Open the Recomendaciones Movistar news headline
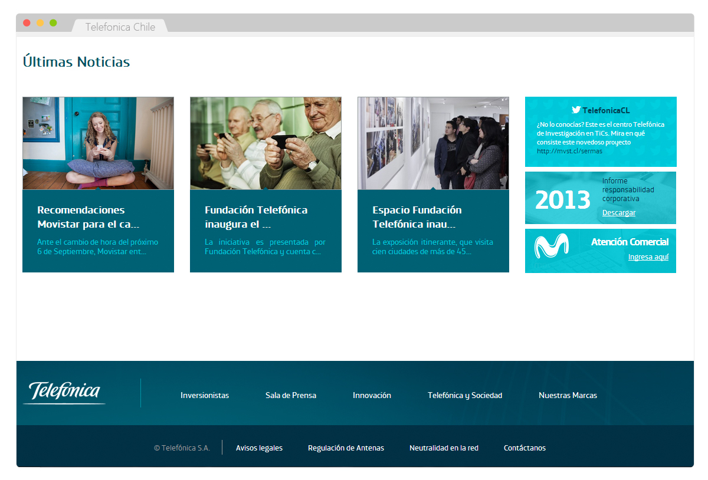Image resolution: width=708 pixels, height=480 pixels. coord(88,217)
